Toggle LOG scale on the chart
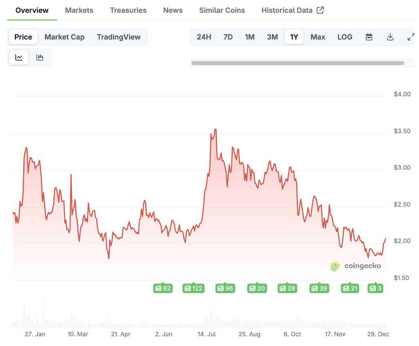The image size is (419, 346). (x=345, y=37)
